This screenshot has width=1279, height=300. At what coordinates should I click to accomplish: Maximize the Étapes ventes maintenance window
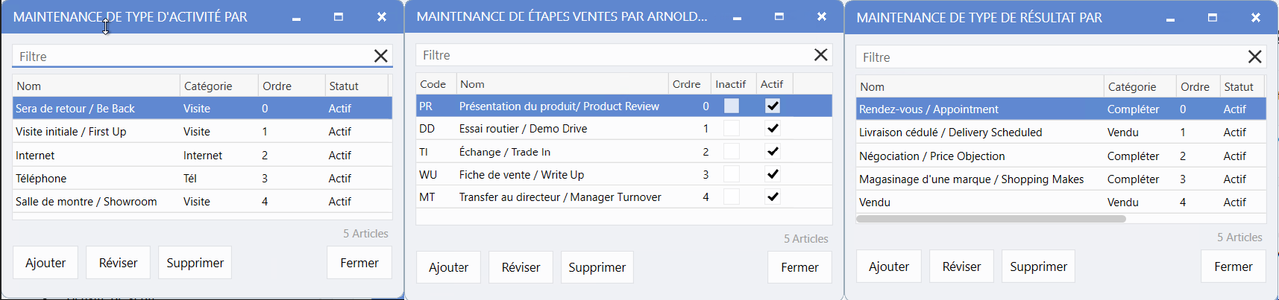click(779, 17)
